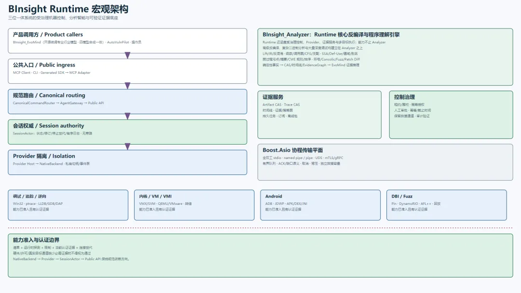The image size is (521, 293).
Task: Select the heading "DBI / Fuzz"
Action: (x=402, y=197)
